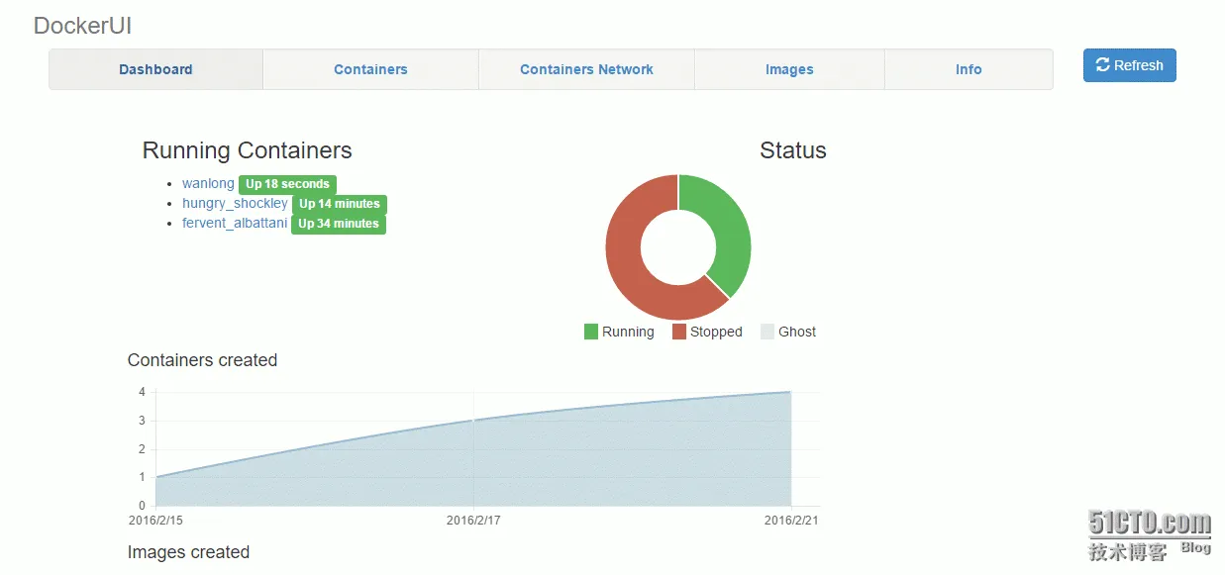This screenshot has width=1225, height=575.
Task: Click the Status heading
Action: [793, 150]
